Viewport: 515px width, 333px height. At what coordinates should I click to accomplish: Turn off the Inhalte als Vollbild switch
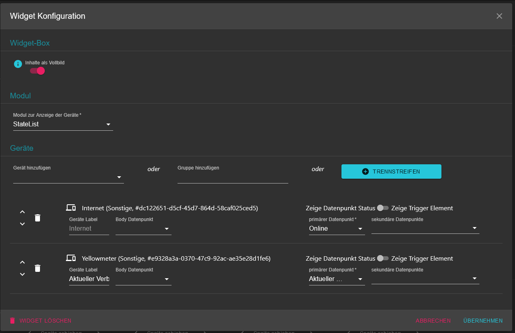37,71
